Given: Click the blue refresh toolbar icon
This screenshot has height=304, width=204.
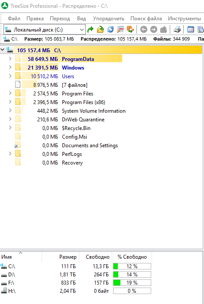Looking at the screenshot, I should (110, 30).
